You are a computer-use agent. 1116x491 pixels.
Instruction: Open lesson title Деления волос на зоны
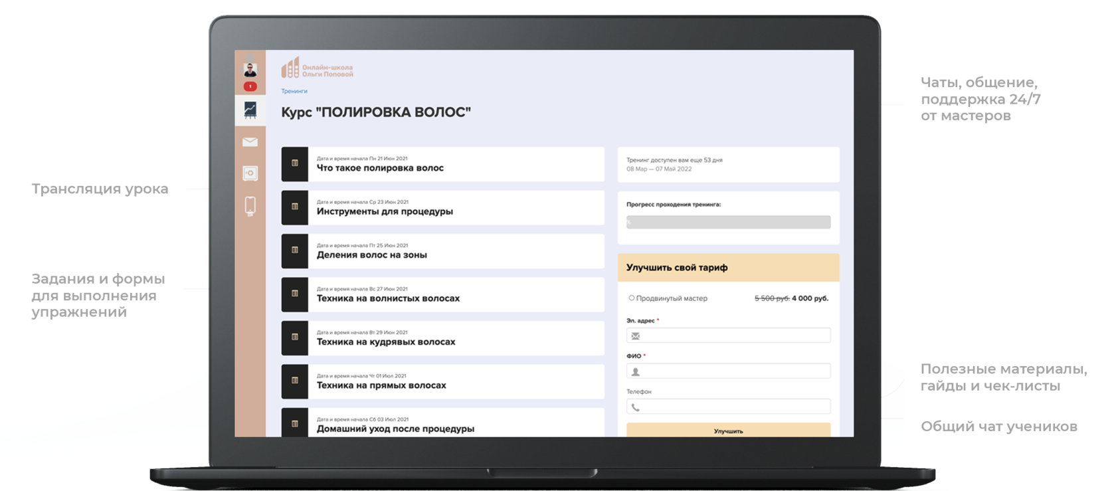point(371,255)
